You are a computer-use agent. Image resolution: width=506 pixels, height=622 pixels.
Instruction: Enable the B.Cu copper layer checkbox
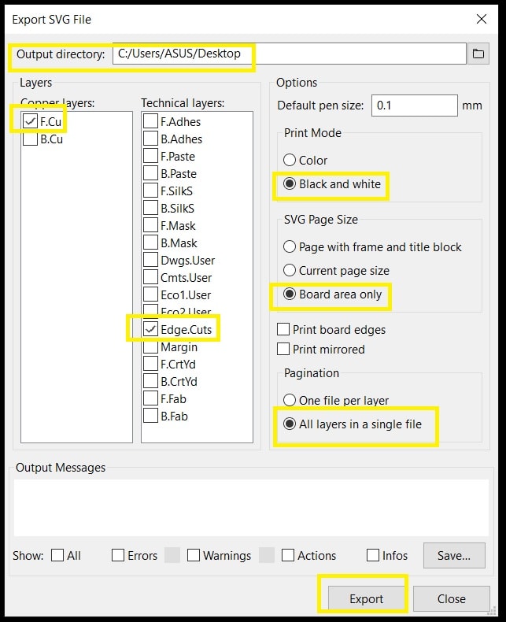coord(31,139)
